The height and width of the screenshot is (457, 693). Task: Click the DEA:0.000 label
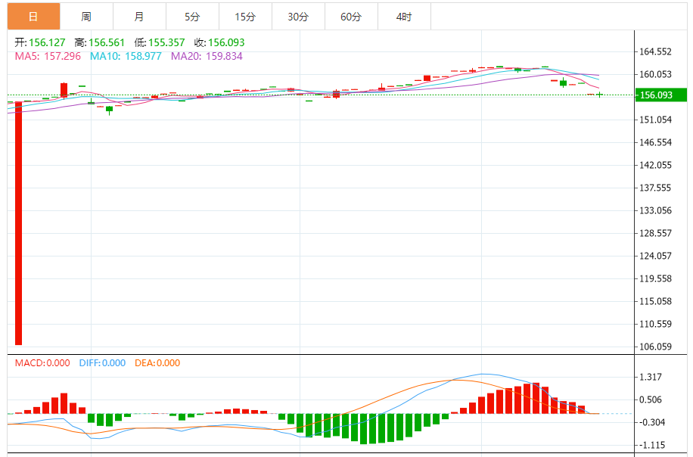(x=157, y=363)
